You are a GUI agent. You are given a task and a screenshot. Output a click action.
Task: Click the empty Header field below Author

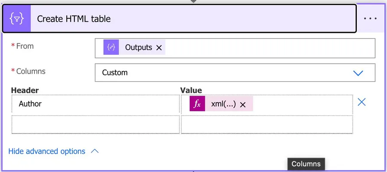95,125
